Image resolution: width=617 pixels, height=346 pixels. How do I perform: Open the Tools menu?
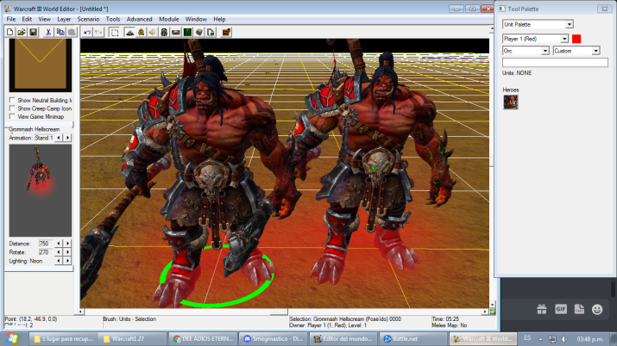tap(113, 19)
